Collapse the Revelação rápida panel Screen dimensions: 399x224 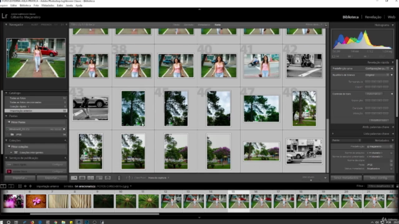click(393, 62)
